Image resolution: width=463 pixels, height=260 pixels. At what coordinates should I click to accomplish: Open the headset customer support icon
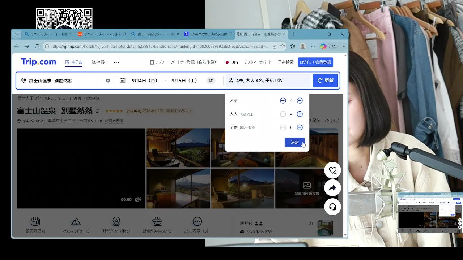(332, 207)
